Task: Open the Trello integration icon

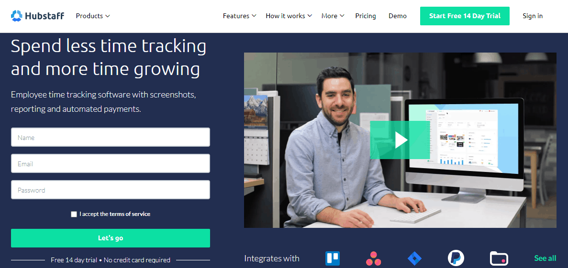Action: tap(332, 258)
